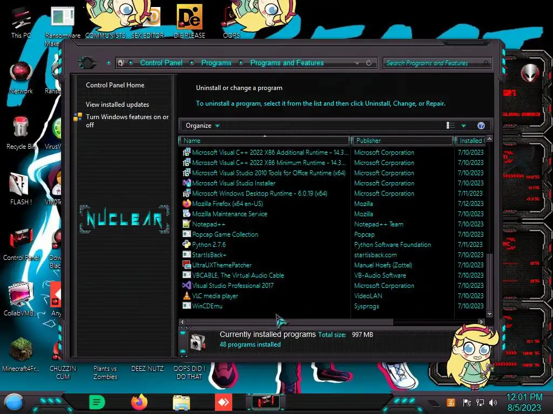
Task: Sort list by Name column header
Action: [264, 141]
